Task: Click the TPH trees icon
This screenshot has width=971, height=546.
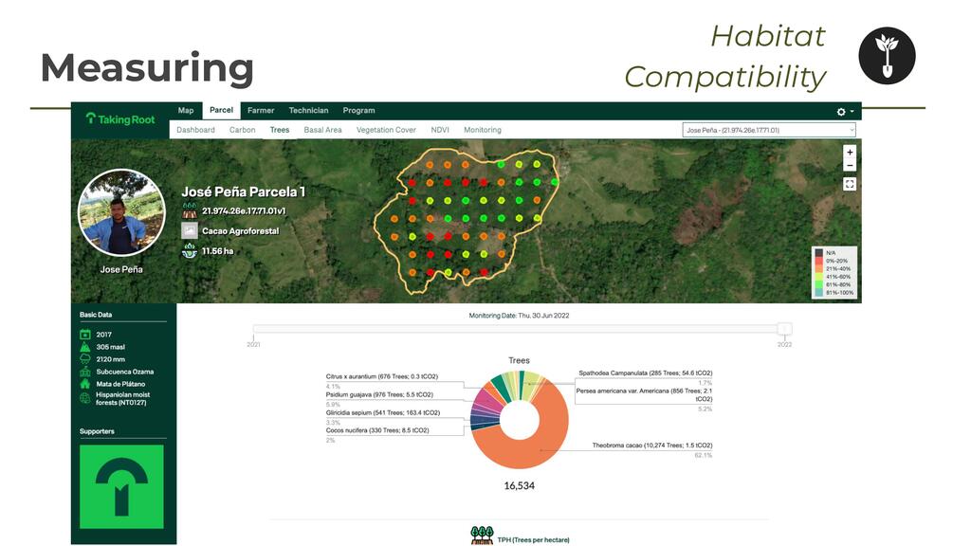Action: coord(482,537)
